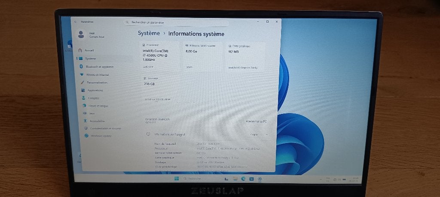Go back with the Paramètres back arrow
The height and width of the screenshot is (197, 440).
click(76, 22)
